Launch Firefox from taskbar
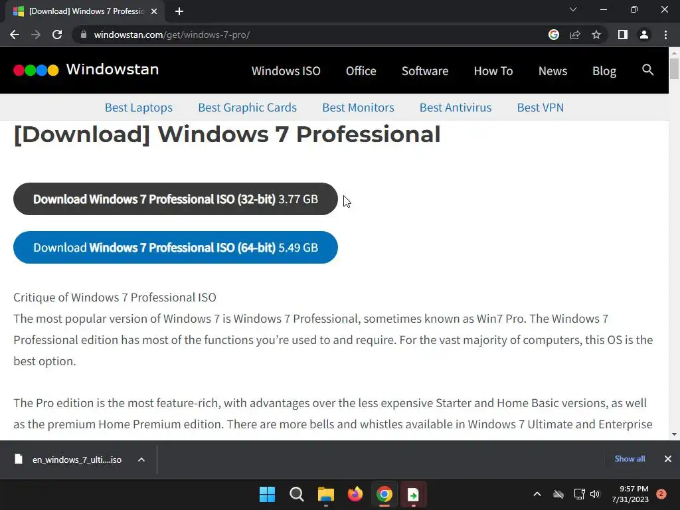 point(355,494)
